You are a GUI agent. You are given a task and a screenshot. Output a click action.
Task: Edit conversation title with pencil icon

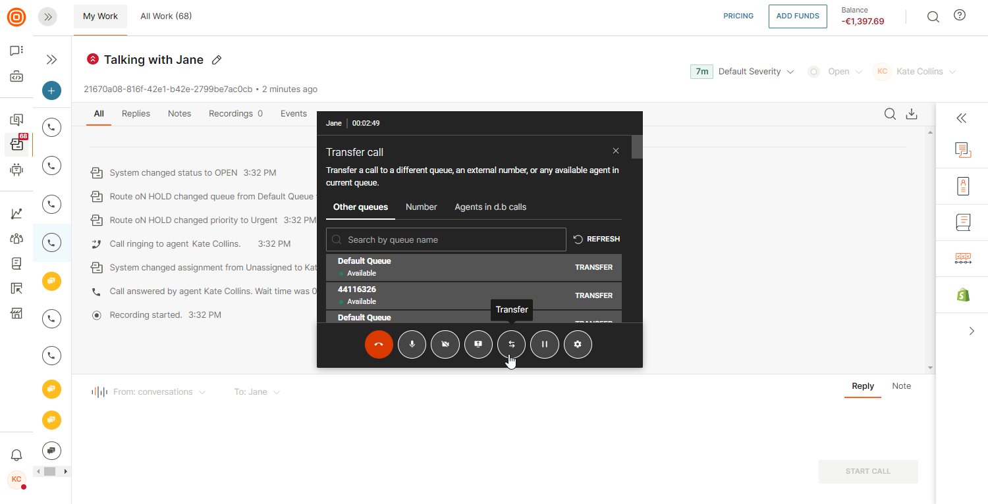coord(217,60)
